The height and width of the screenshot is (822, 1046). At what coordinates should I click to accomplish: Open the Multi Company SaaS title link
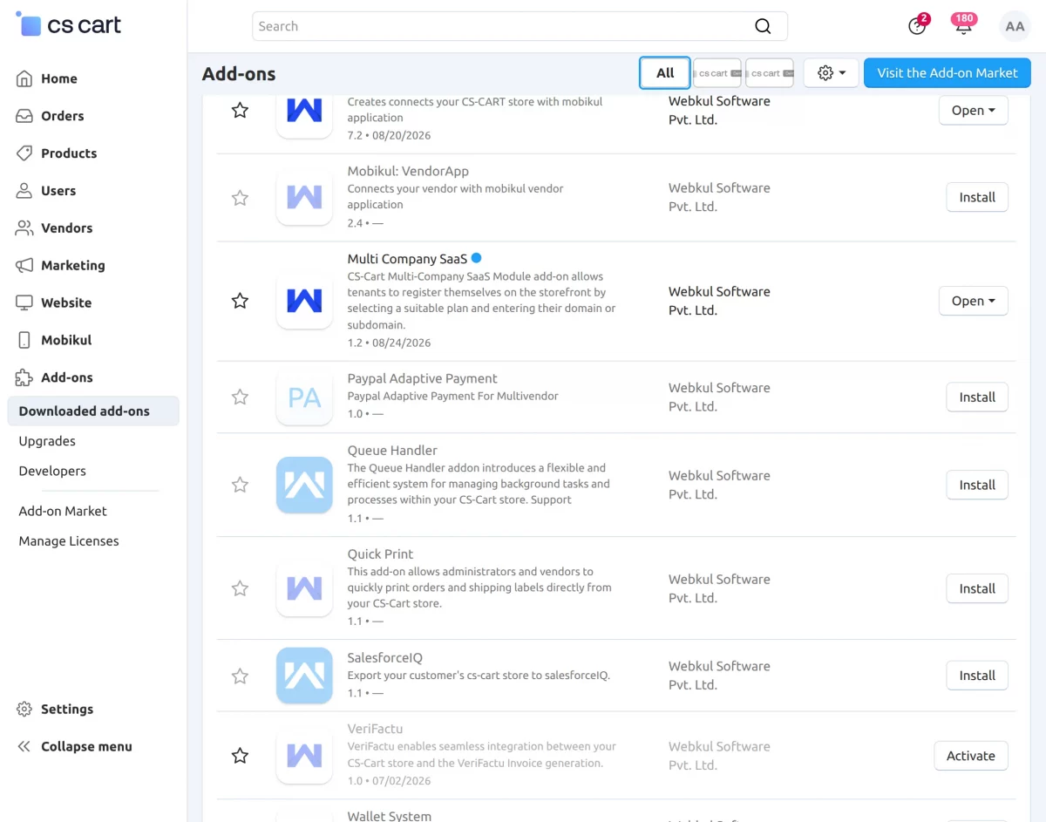(x=407, y=259)
